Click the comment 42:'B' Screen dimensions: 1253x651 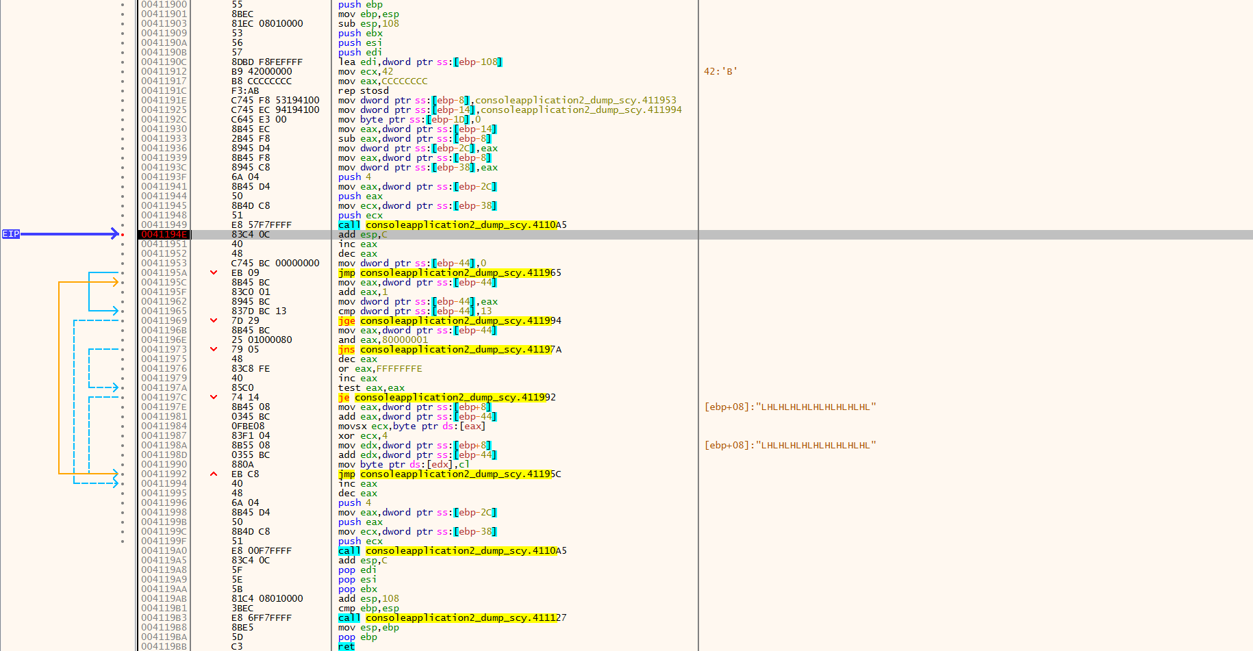(720, 71)
